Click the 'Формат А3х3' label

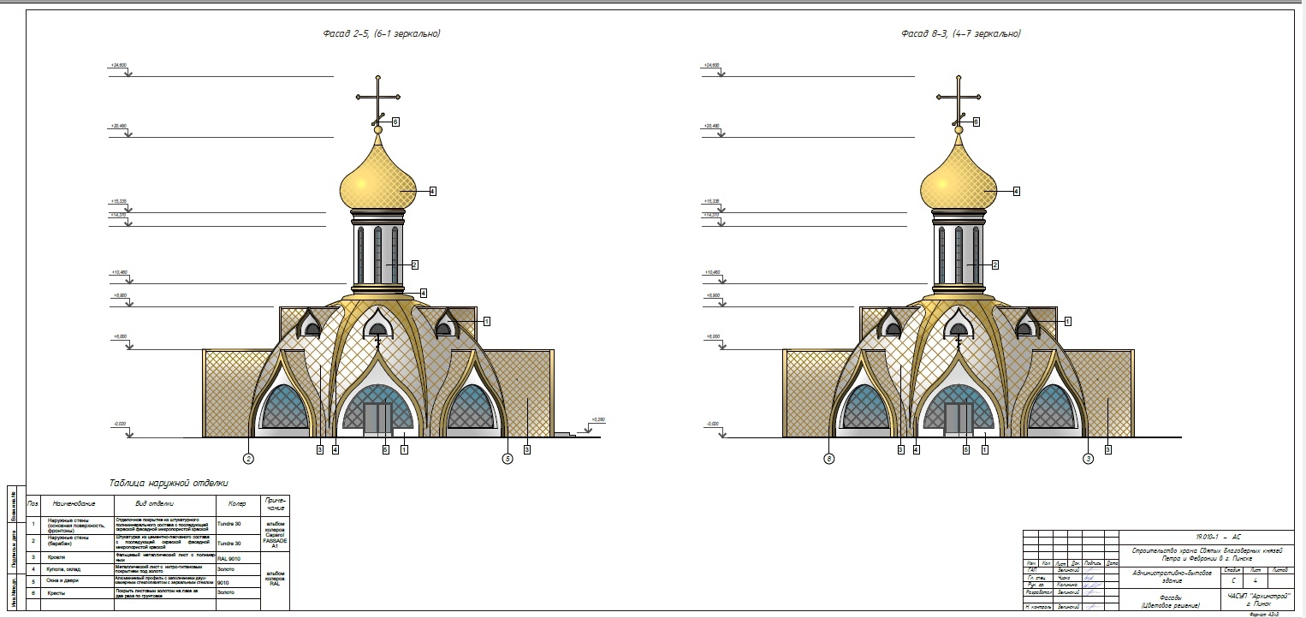[1265, 614]
